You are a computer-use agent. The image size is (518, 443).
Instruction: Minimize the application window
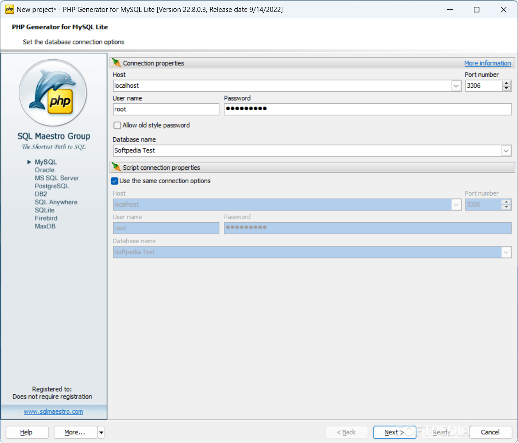tap(450, 10)
